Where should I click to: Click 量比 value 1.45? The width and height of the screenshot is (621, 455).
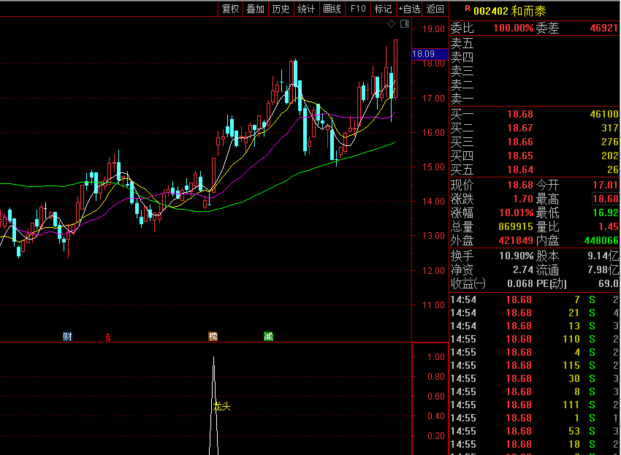point(609,227)
